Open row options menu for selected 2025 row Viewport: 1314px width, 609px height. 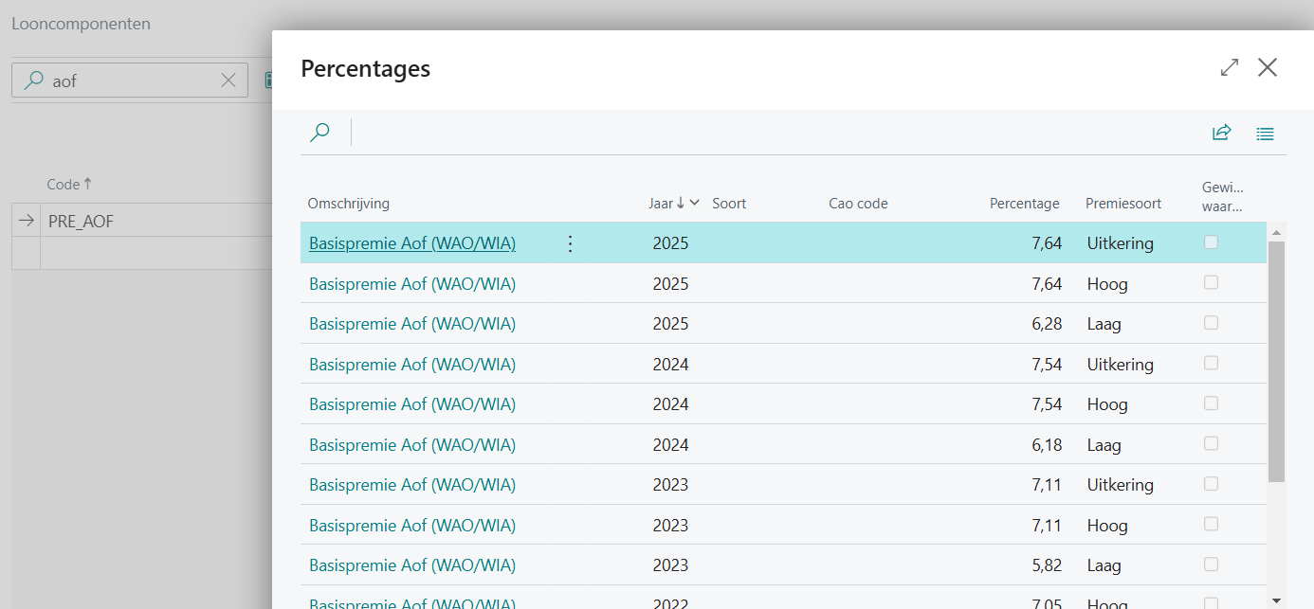point(570,244)
